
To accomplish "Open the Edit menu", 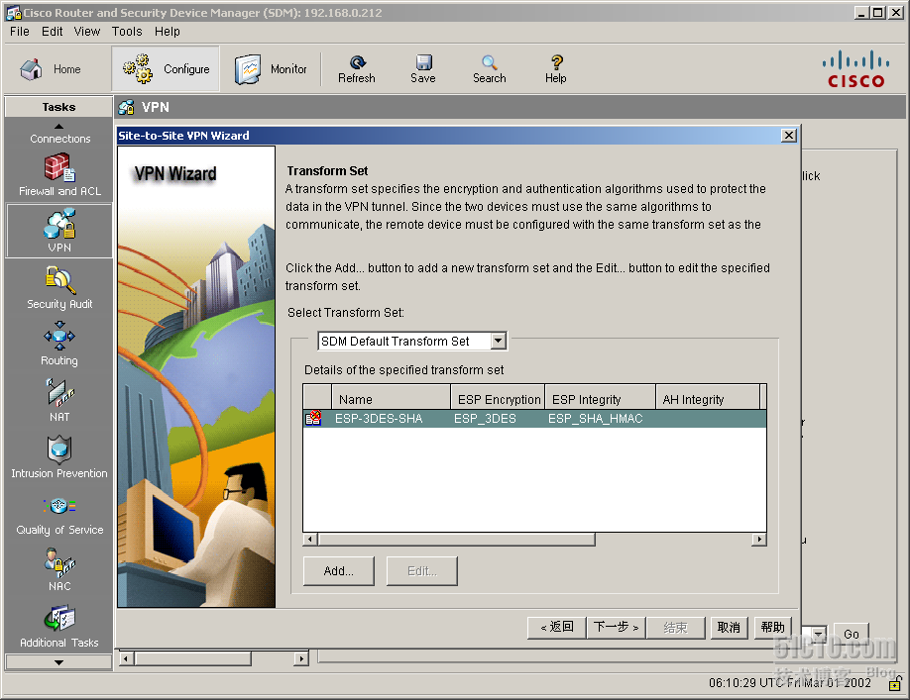I will pos(52,32).
